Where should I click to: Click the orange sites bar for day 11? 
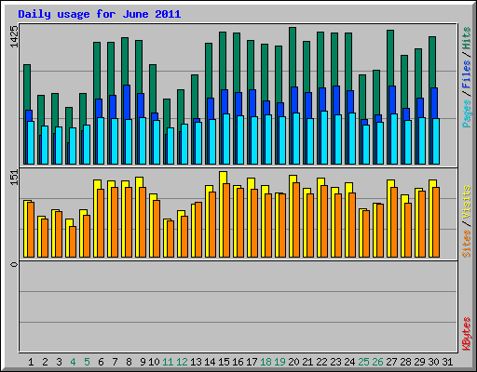click(x=170, y=239)
